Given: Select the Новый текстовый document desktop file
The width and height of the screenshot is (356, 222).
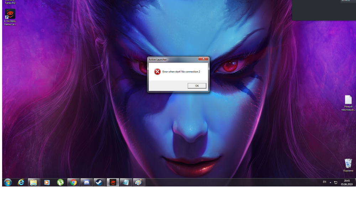Looking at the screenshot, I should click(348, 103).
